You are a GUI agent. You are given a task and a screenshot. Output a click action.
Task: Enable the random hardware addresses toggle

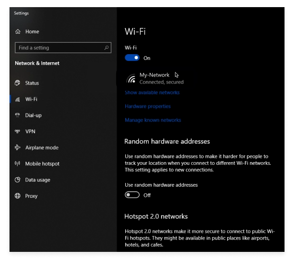click(x=132, y=195)
